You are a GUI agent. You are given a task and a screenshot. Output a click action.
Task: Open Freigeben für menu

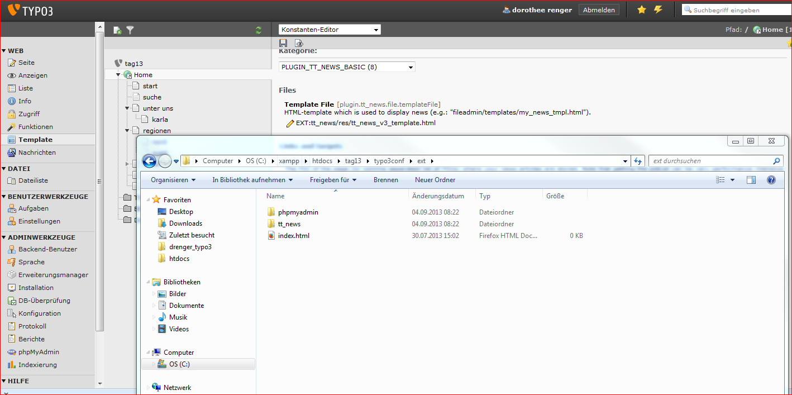pos(333,180)
